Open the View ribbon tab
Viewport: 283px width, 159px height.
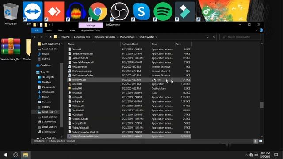coord(73,30)
